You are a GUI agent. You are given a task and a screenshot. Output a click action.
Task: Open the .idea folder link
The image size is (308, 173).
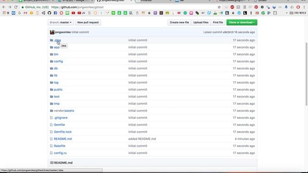click(57, 40)
